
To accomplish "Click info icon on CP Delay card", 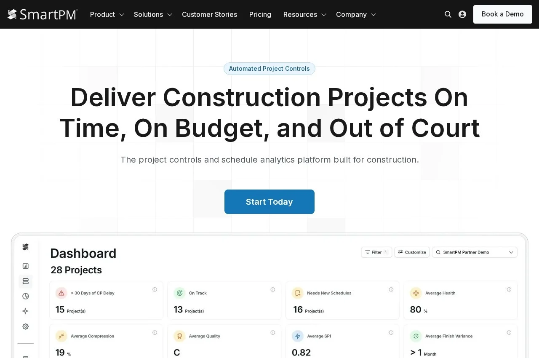I will 155,289.
